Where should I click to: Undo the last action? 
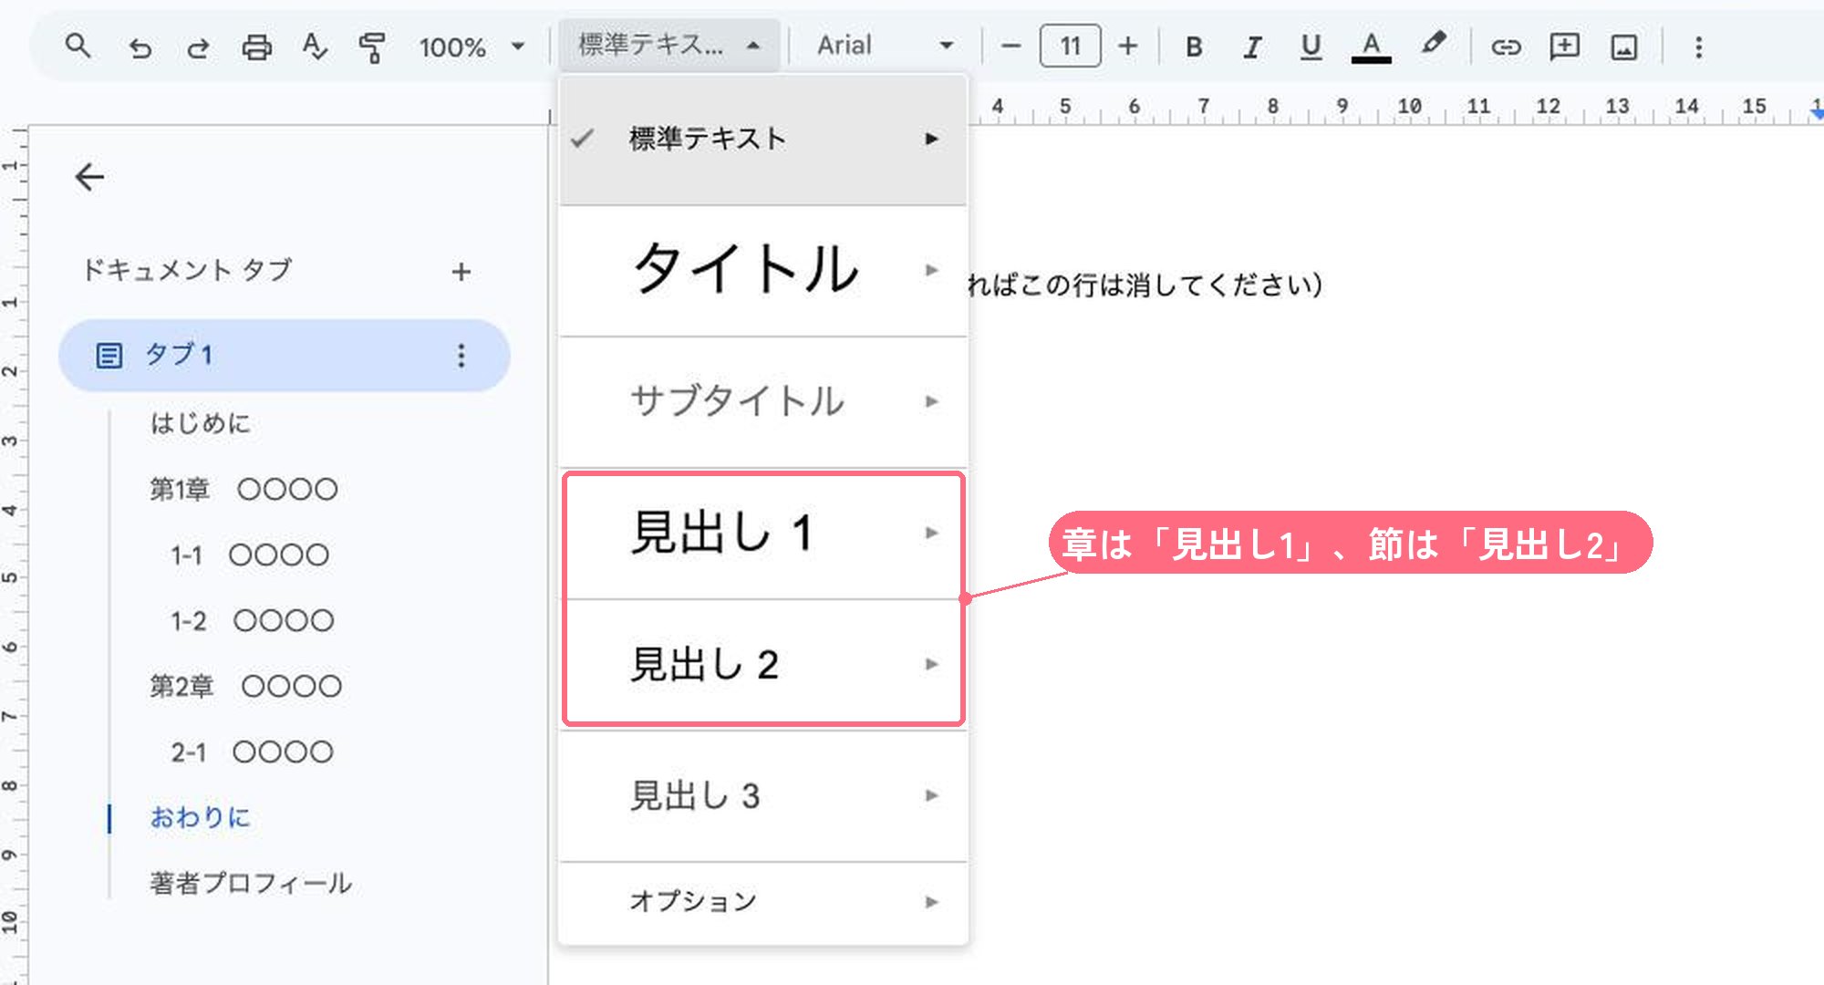point(140,47)
